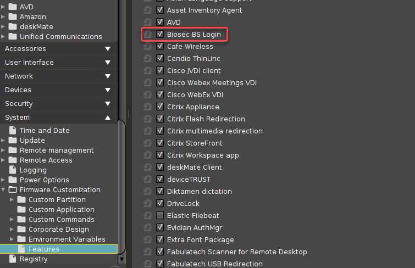Click the page icon next to Registry
The height and width of the screenshot is (268, 415).
point(13,259)
